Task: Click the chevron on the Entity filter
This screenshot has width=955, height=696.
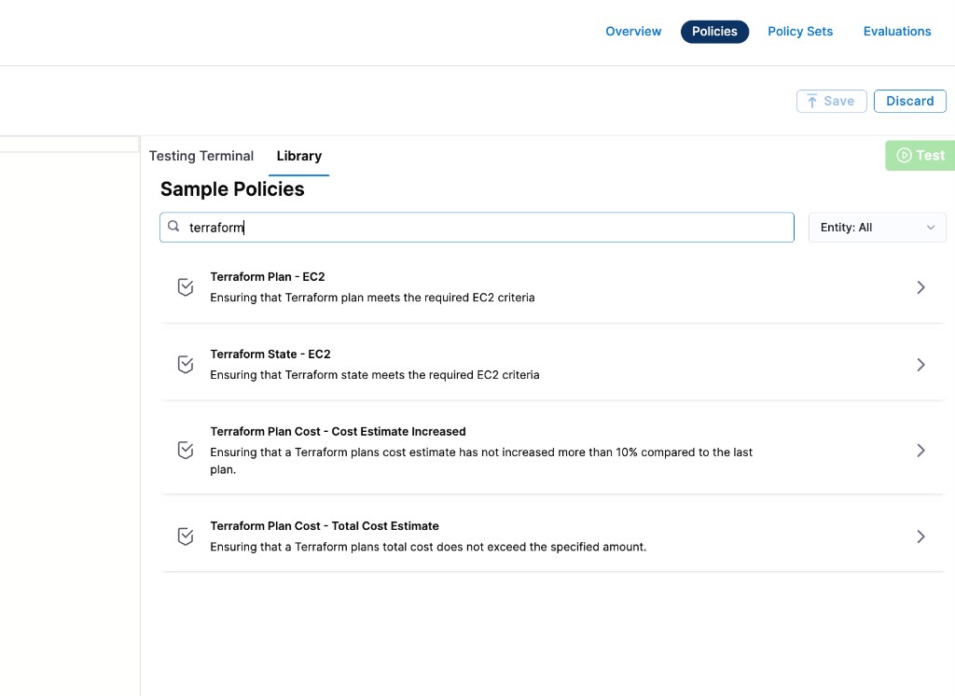Action: (x=931, y=227)
